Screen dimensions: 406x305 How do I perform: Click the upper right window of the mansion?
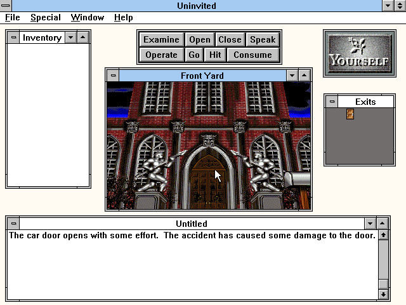click(260, 98)
